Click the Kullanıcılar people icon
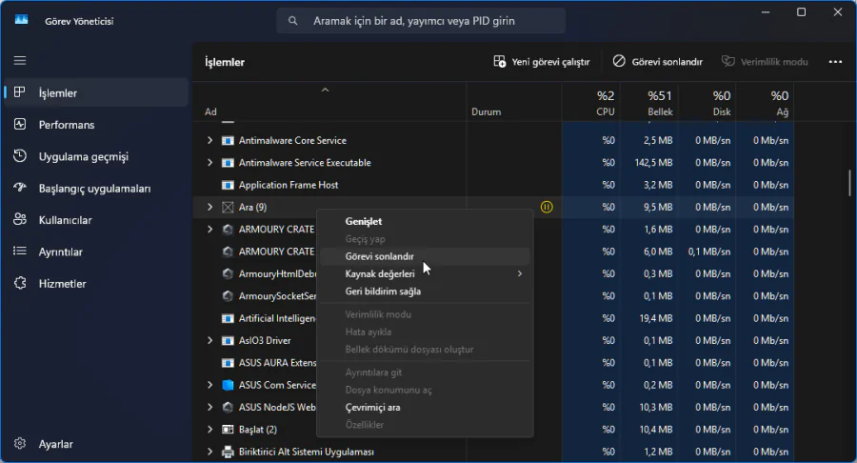Screen dimensions: 857x463 (x=20, y=219)
